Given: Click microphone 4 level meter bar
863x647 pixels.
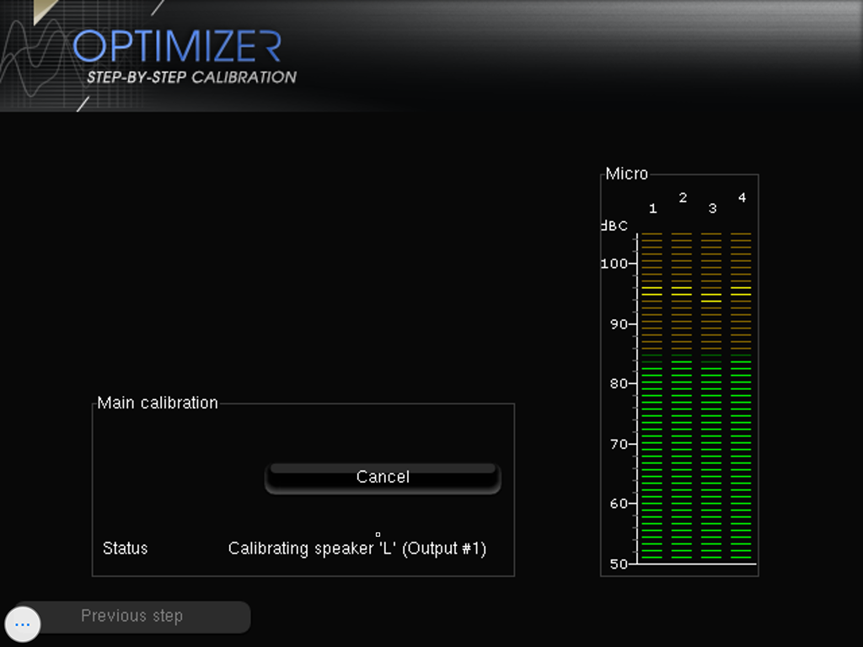Looking at the screenshot, I should tap(741, 396).
